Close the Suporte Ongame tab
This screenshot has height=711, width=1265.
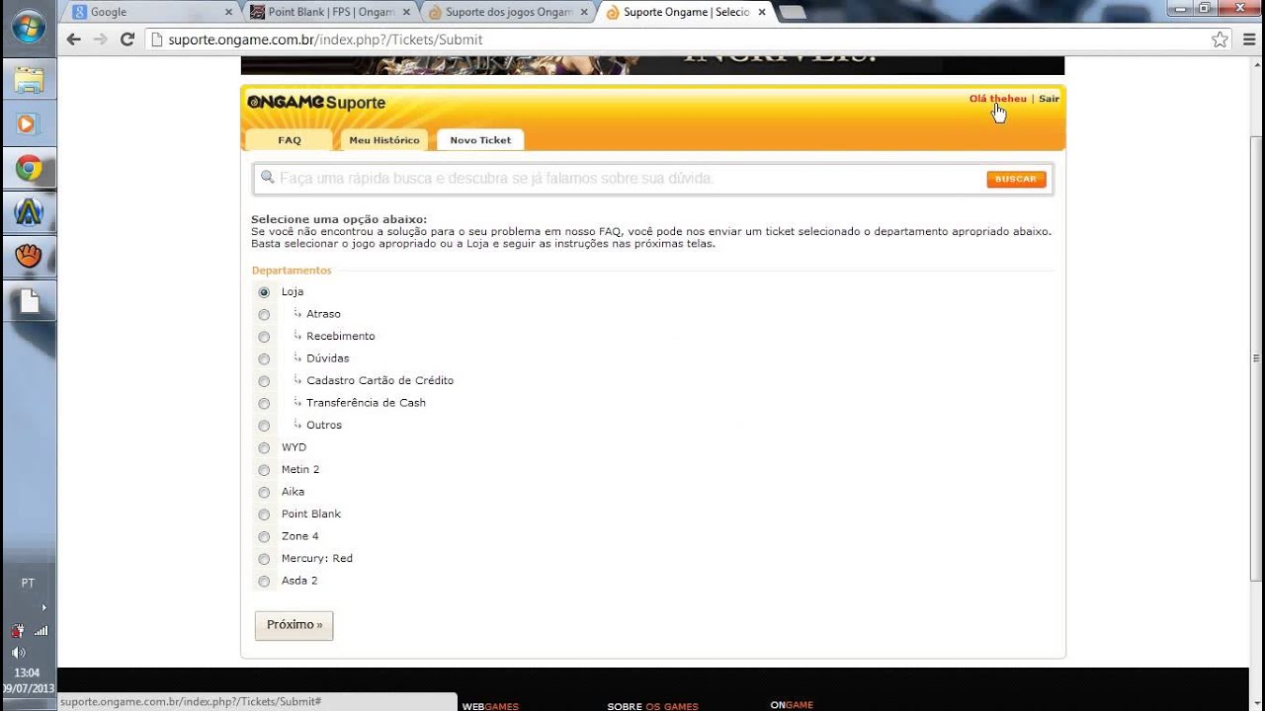(762, 12)
